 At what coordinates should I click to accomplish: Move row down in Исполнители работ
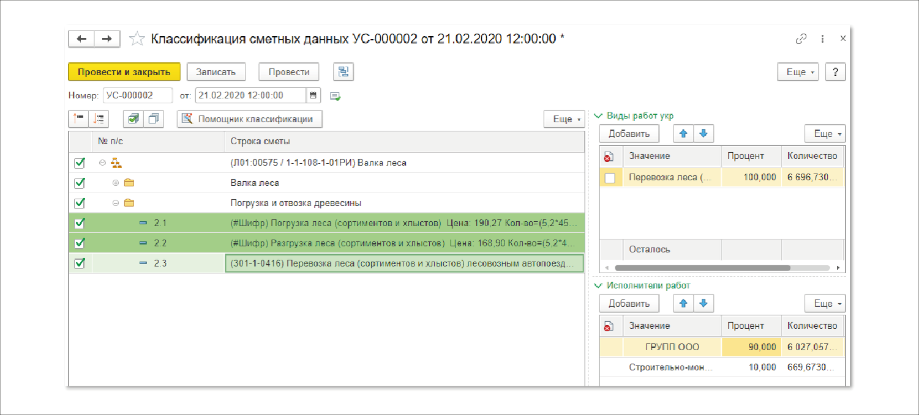[703, 303]
